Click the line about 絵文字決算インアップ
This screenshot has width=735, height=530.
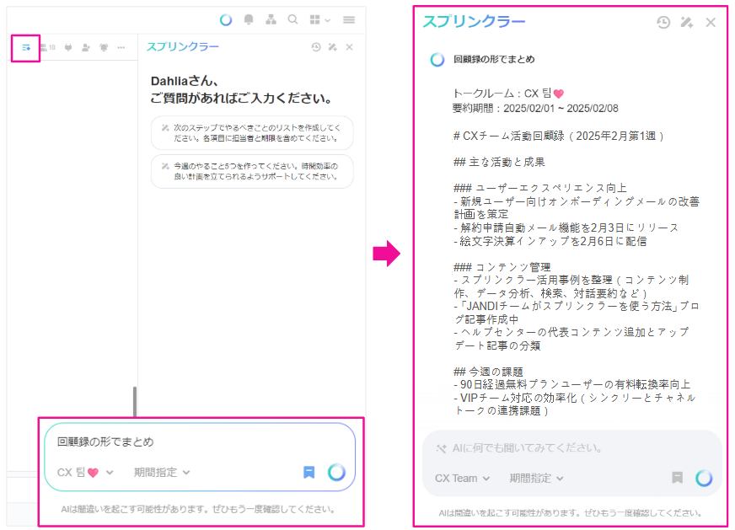550,241
